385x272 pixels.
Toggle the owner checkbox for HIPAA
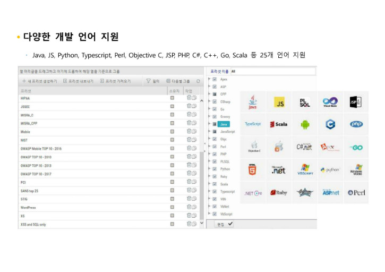(x=172, y=98)
